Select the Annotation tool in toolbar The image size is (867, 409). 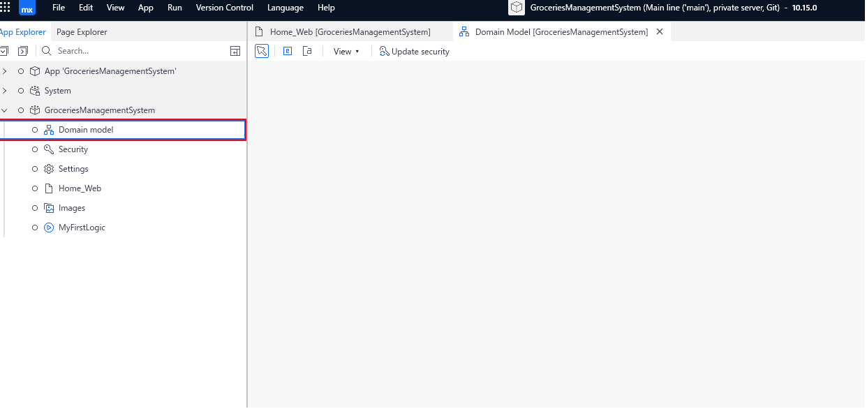307,51
